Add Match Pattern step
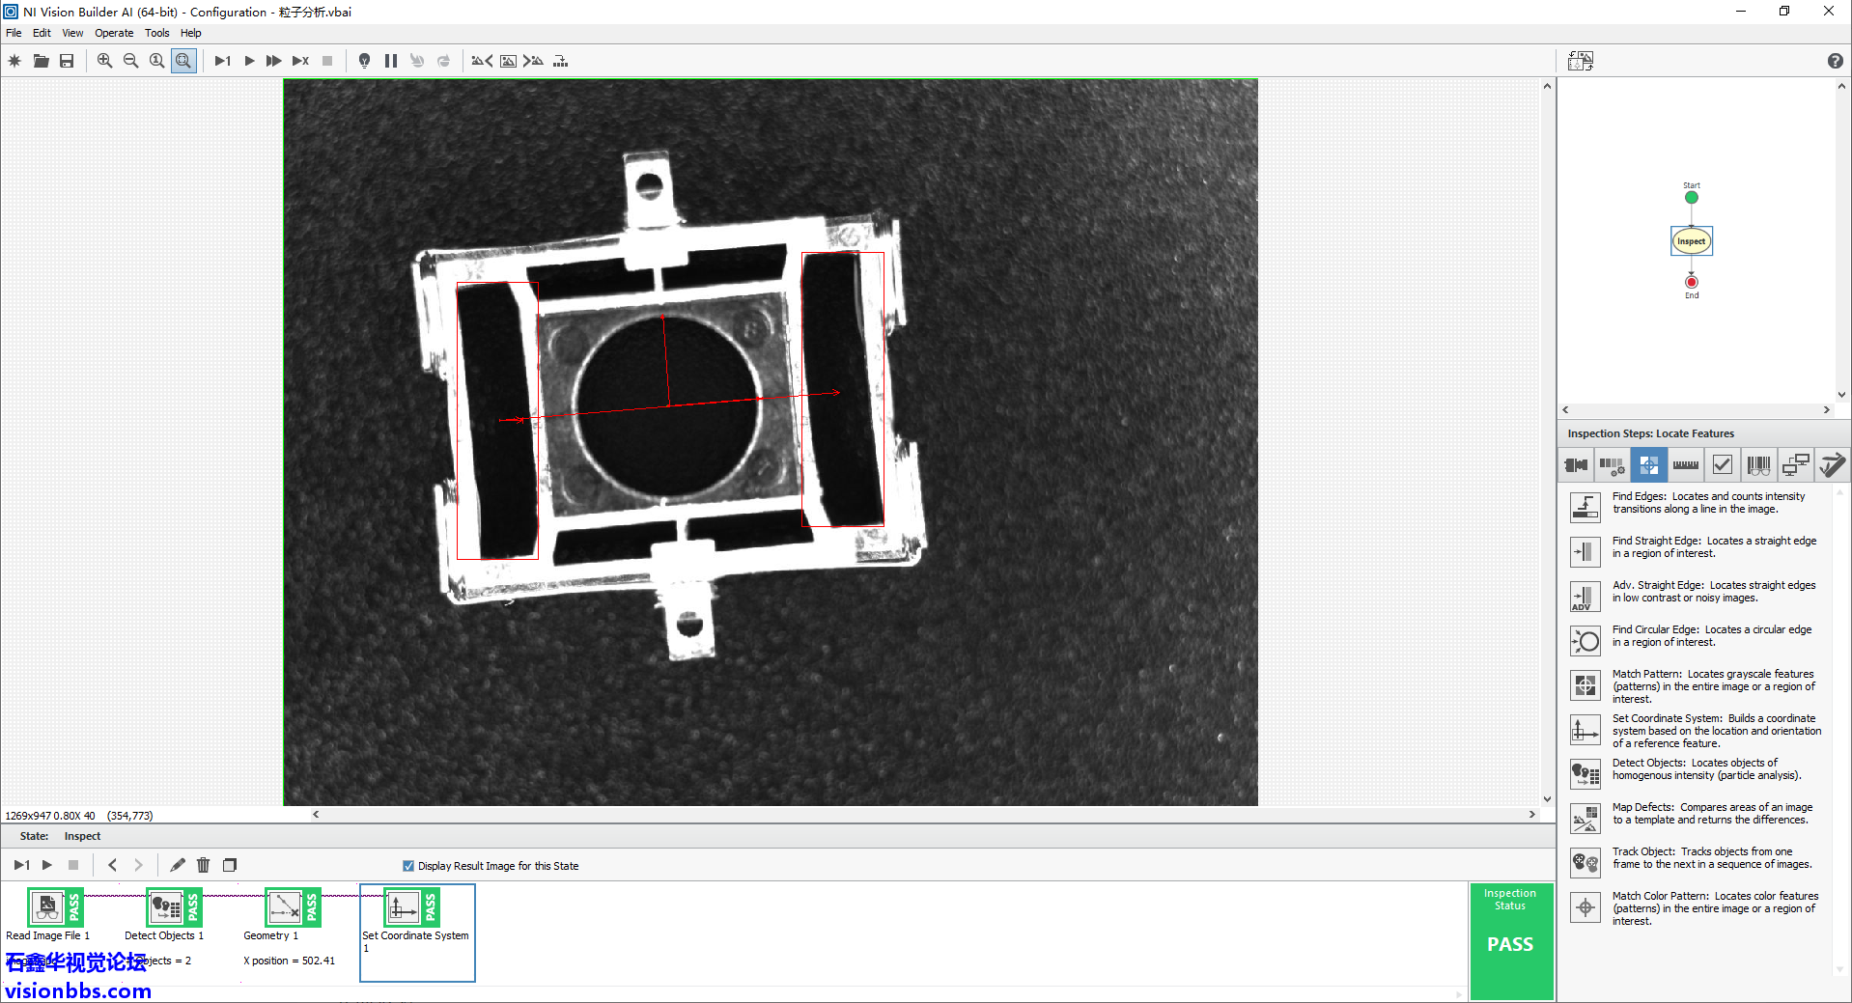Viewport: 1852px width, 1003px height. click(1585, 685)
